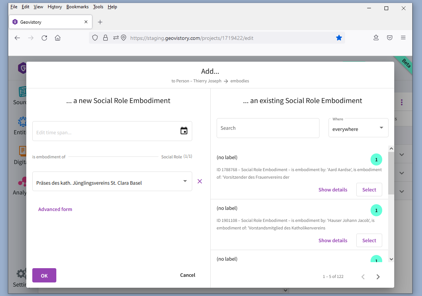The height and width of the screenshot is (296, 422).
Task: Open the Where everywhere dropdown
Action: tap(358, 128)
